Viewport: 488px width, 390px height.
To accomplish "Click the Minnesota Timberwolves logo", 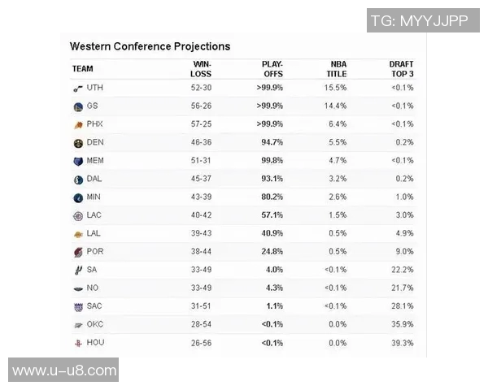I will tap(78, 197).
